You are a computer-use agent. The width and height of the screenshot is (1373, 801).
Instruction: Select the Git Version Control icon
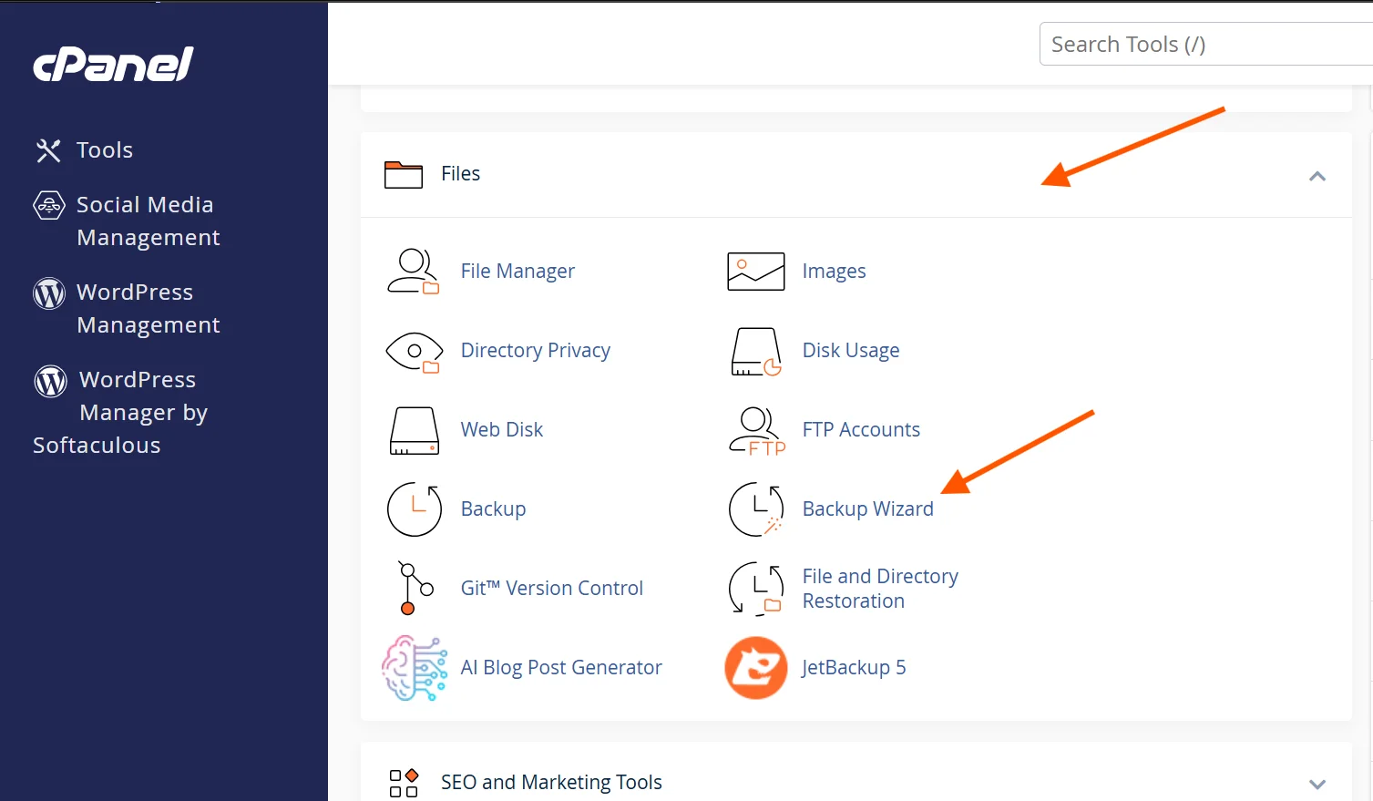[414, 588]
